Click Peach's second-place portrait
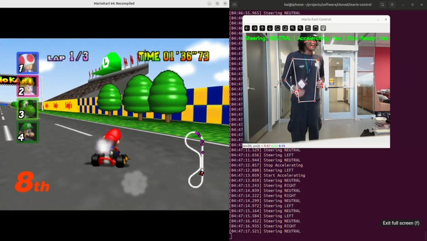 pyautogui.click(x=28, y=86)
